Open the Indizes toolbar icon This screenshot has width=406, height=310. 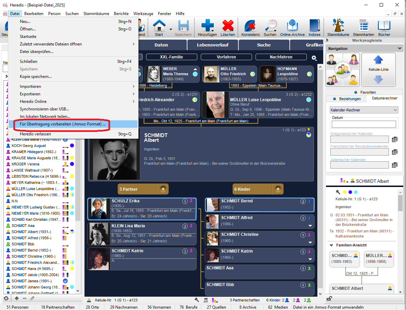click(314, 26)
